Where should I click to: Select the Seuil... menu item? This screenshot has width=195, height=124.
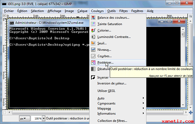point(118,43)
